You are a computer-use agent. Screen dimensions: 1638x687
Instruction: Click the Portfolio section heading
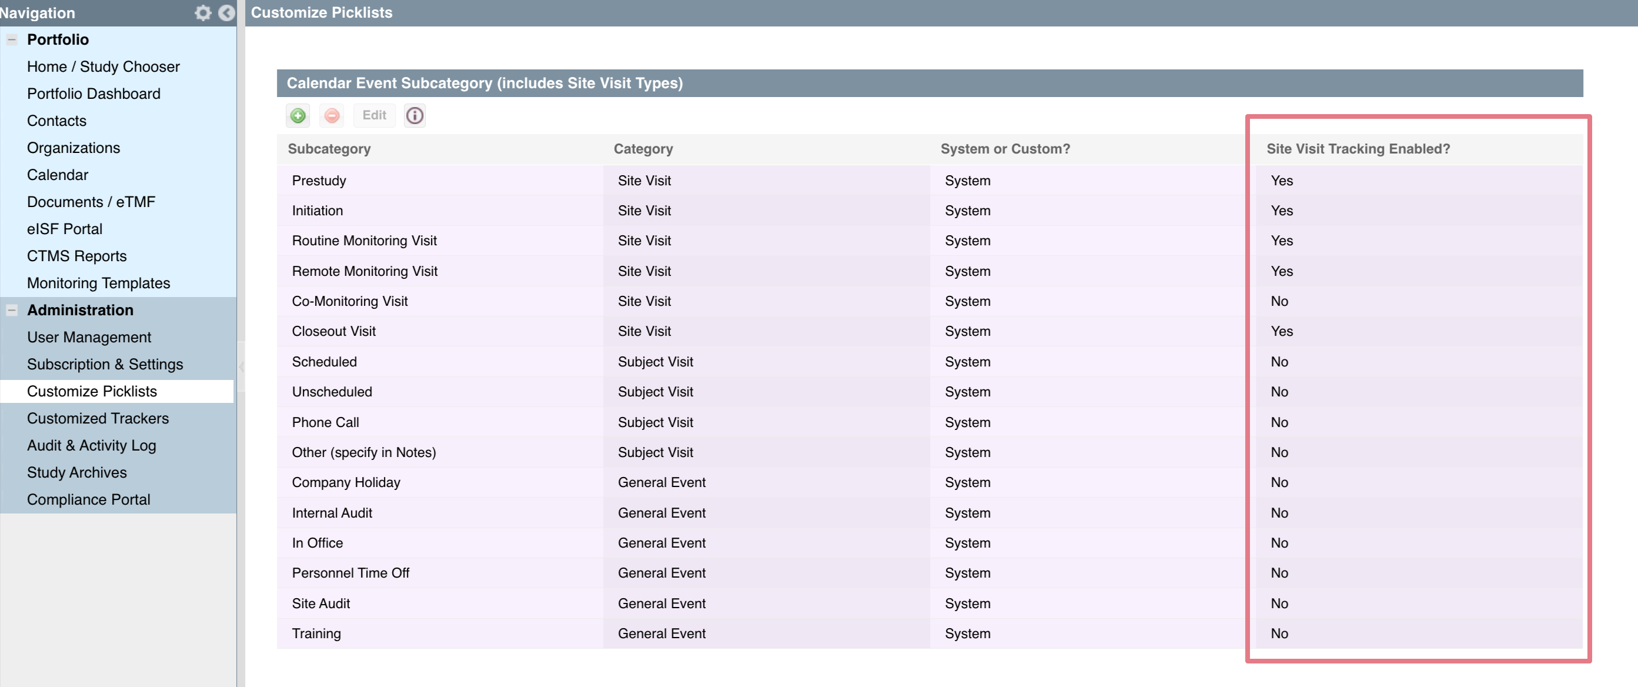click(x=57, y=39)
